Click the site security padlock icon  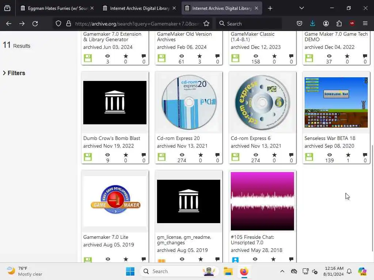[x=69, y=24]
